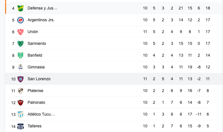Click the Banfield green-striped crest
Viewport: 223px width, 132px height.
[21, 55]
